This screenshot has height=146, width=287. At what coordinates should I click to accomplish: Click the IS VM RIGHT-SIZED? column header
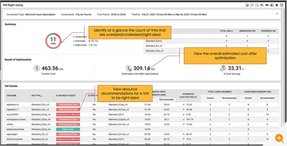pyautogui.click(x=68, y=96)
